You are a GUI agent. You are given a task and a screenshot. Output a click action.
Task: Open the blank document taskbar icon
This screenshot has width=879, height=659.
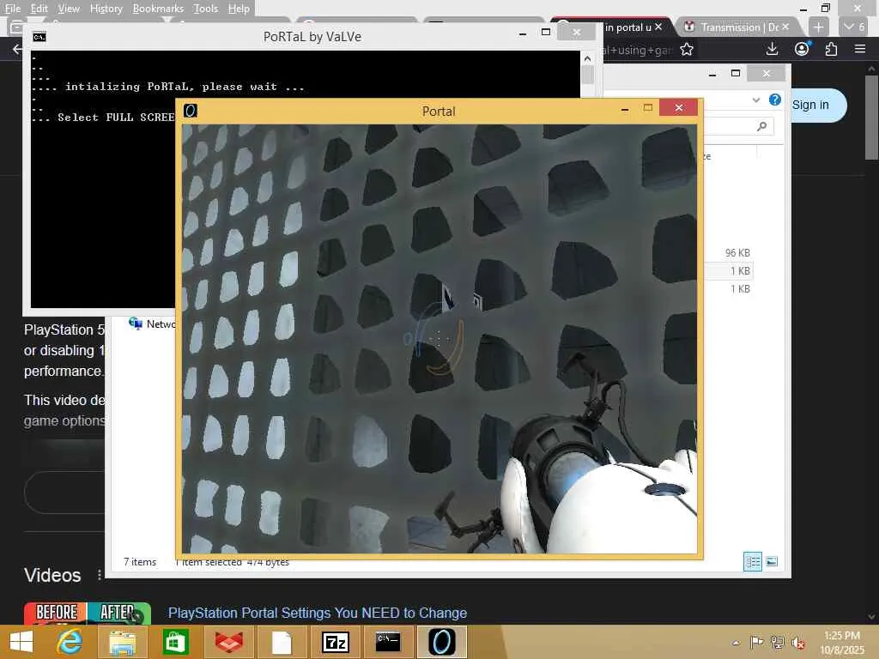(282, 642)
